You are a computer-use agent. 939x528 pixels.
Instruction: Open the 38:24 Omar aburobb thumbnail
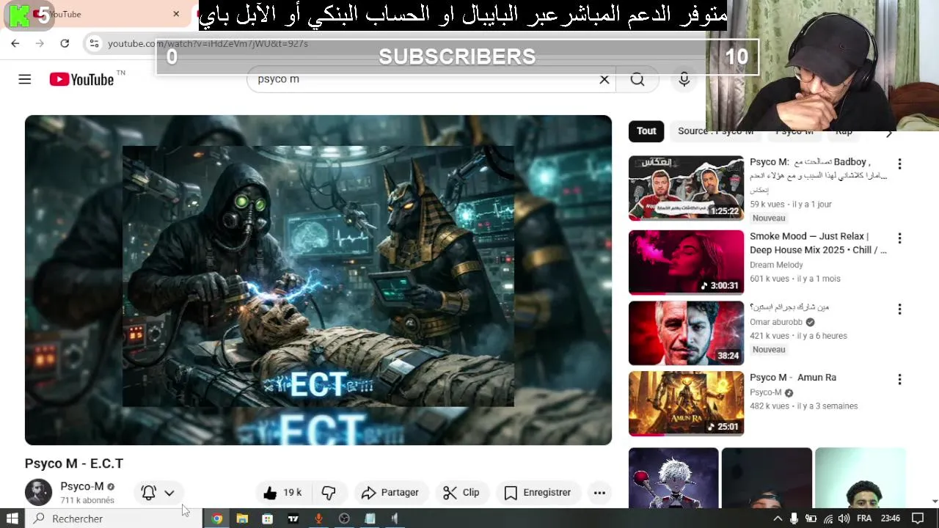point(686,333)
